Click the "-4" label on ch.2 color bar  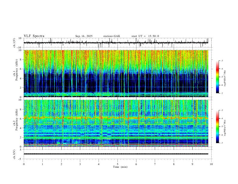tap(221, 118)
